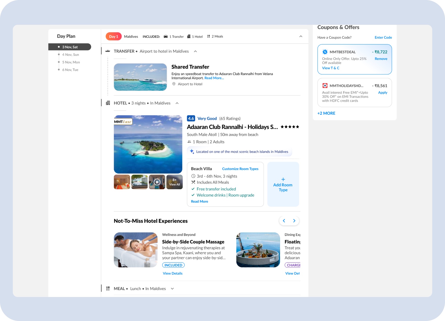This screenshot has height=321, width=445.
Task: Click the cutlery icon next to 2 Meals
Action: point(209,37)
